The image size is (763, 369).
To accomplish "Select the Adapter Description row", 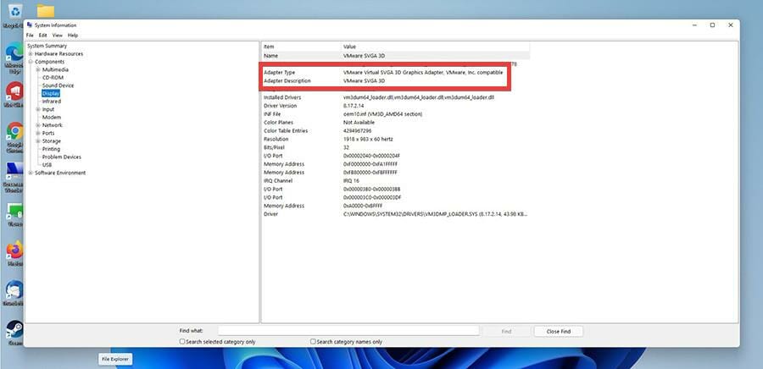I will 396,80.
